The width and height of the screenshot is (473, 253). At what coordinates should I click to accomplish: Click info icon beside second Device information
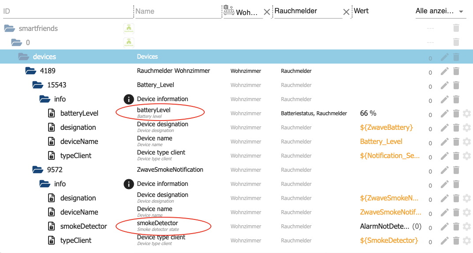pyautogui.click(x=129, y=184)
